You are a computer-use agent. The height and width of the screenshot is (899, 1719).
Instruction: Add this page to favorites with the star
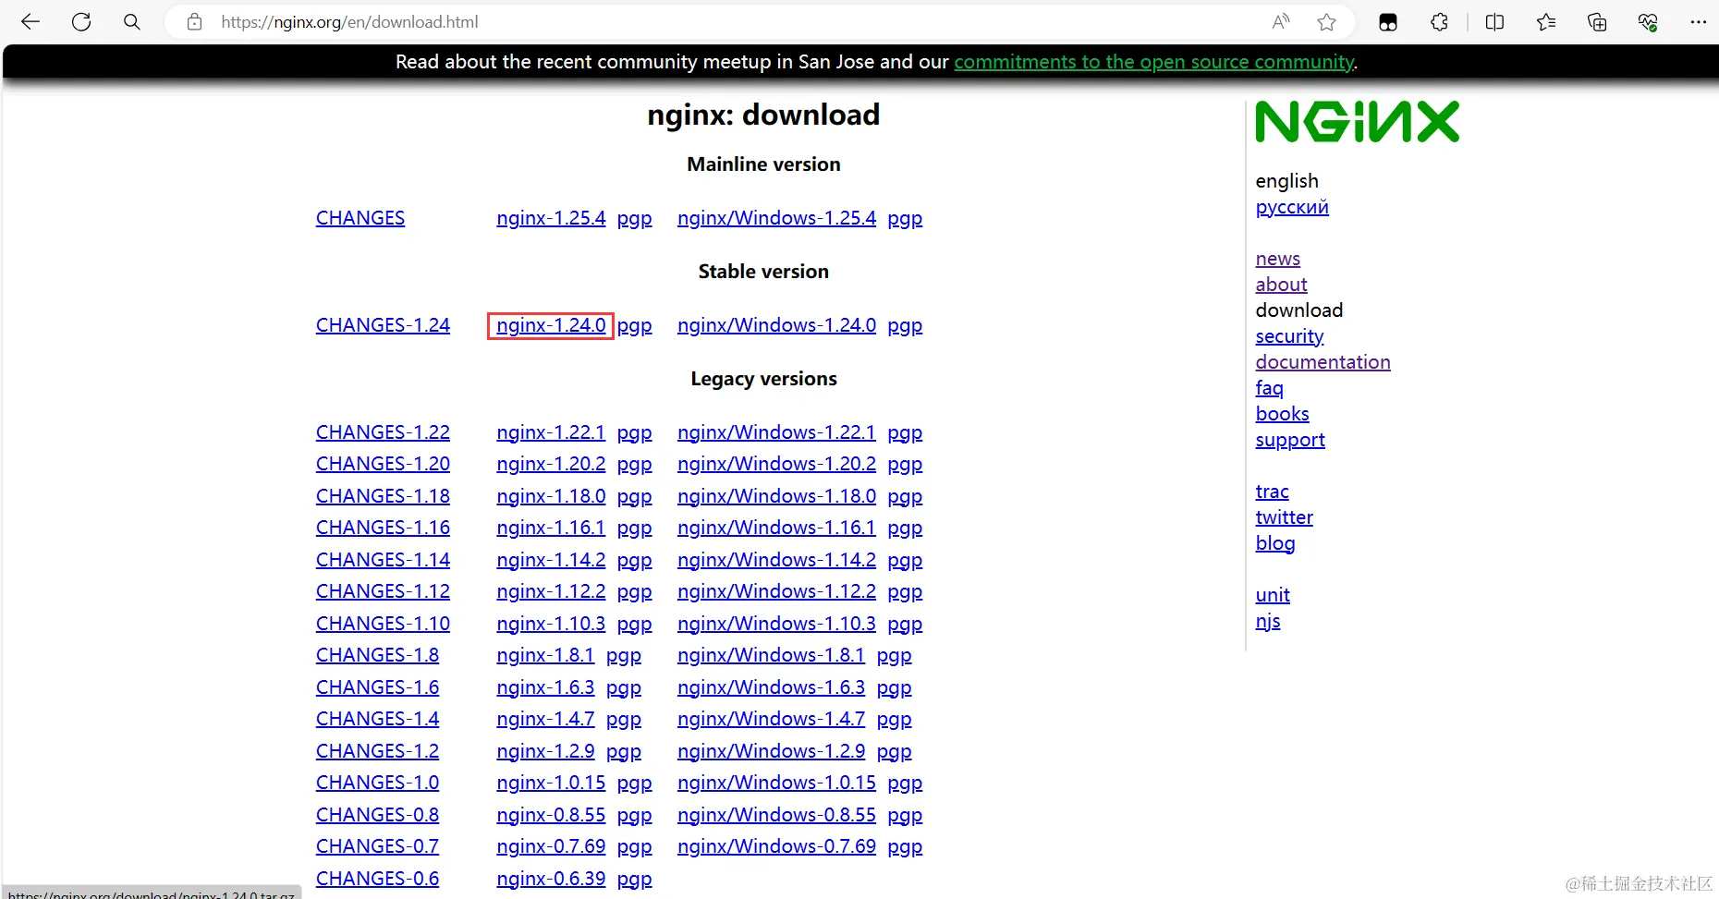pos(1328,21)
